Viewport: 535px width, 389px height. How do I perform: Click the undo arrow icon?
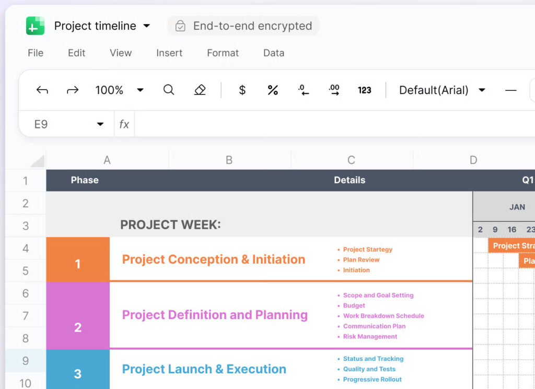click(x=42, y=90)
